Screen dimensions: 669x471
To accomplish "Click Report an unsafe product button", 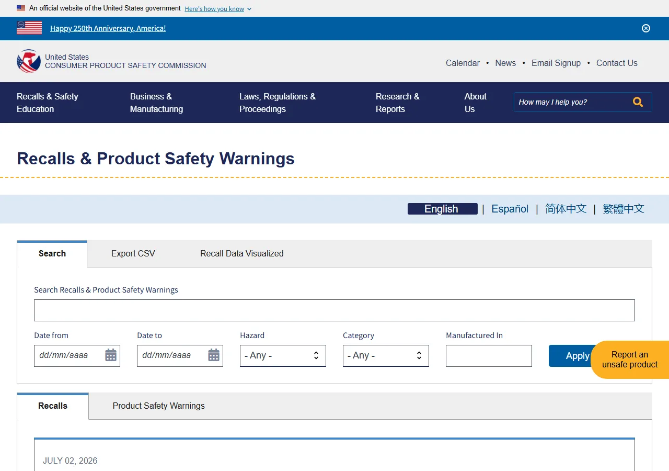I will pyautogui.click(x=630, y=360).
